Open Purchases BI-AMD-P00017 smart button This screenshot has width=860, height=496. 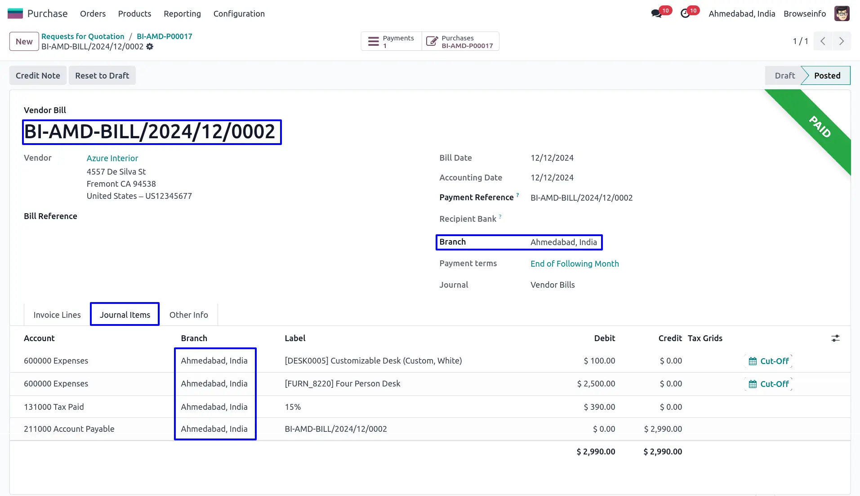point(460,41)
